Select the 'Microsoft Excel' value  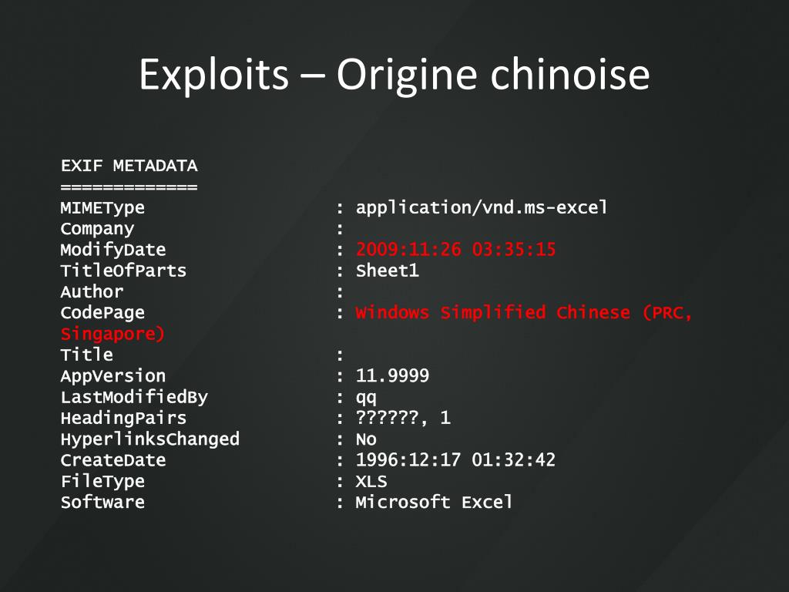click(x=435, y=502)
